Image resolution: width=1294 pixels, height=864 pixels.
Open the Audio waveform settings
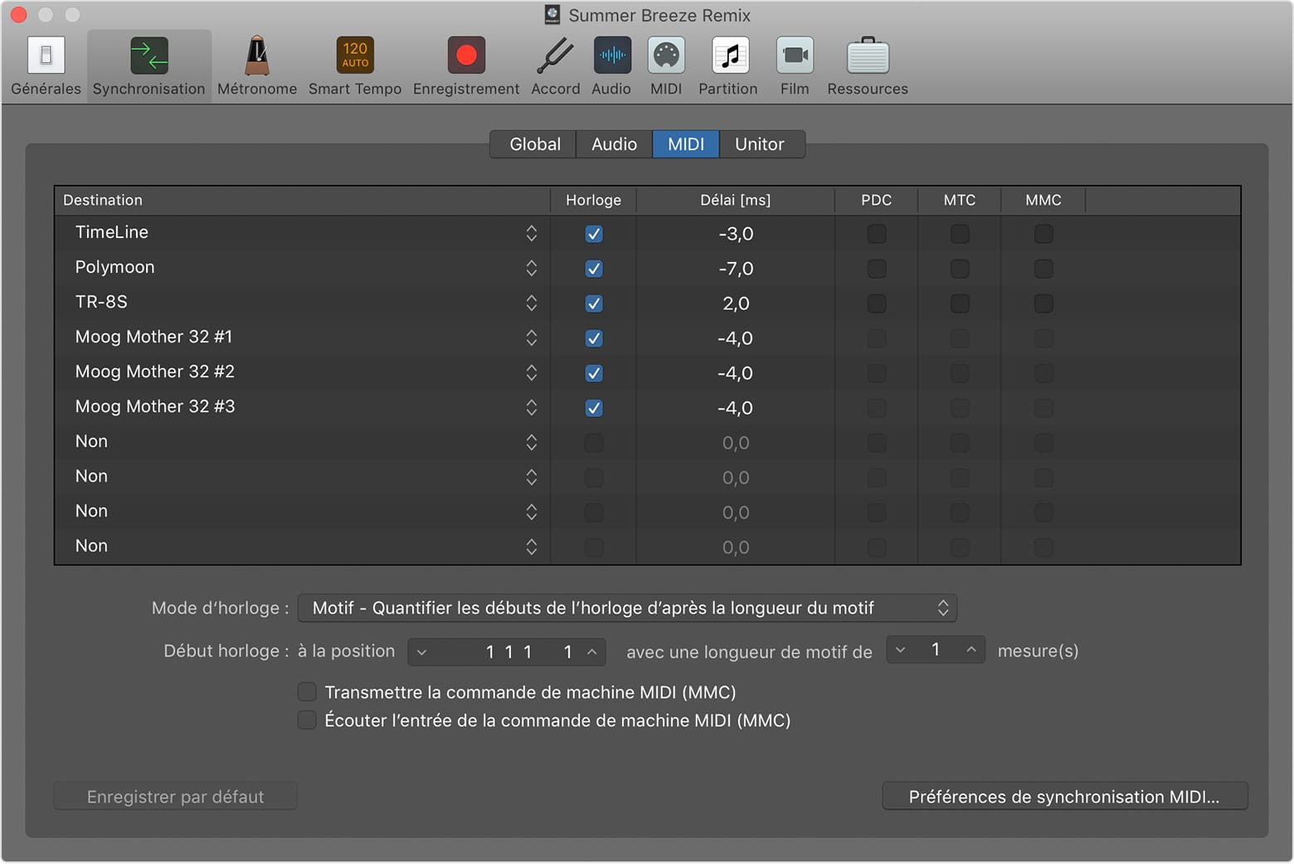point(612,67)
